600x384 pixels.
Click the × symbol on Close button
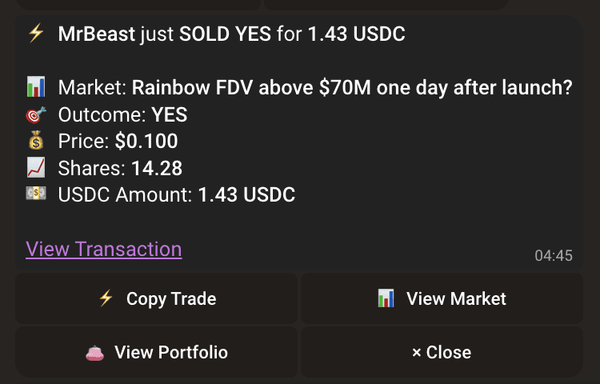pyautogui.click(x=416, y=352)
